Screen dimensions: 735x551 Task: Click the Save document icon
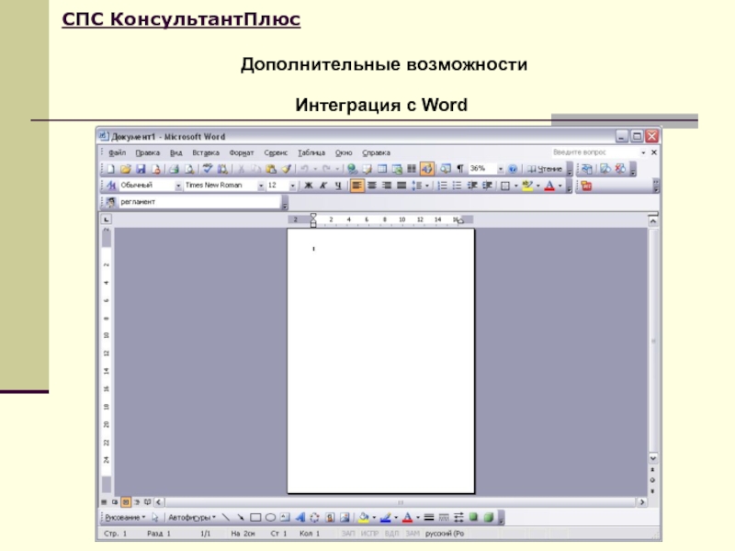click(x=141, y=169)
